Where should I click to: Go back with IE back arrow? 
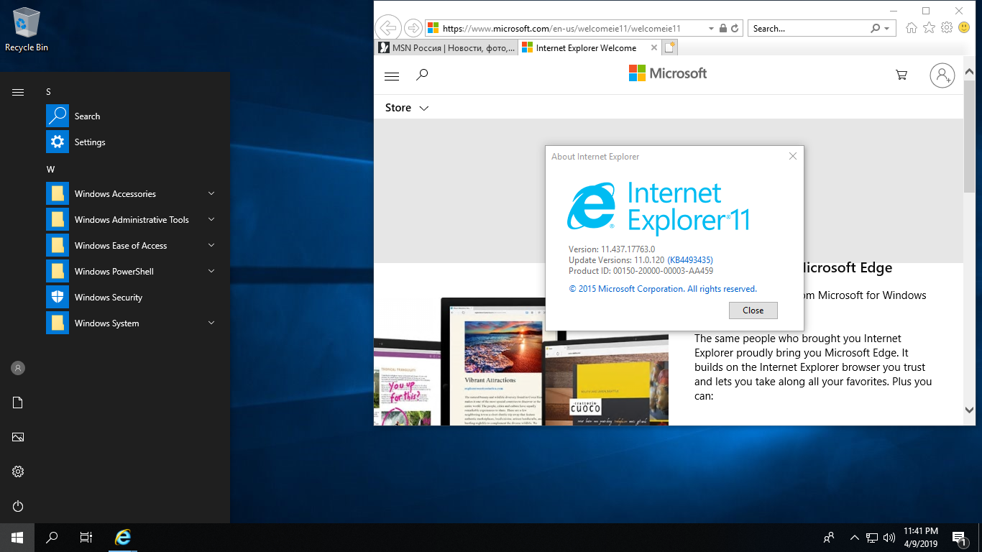[x=387, y=28]
